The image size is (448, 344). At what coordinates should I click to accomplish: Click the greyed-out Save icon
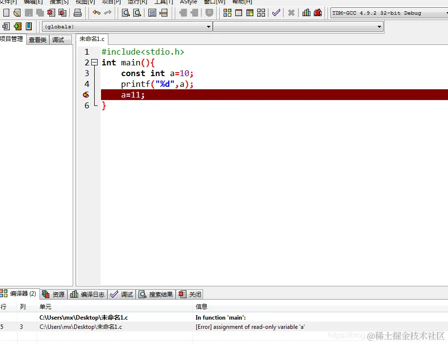(x=29, y=13)
